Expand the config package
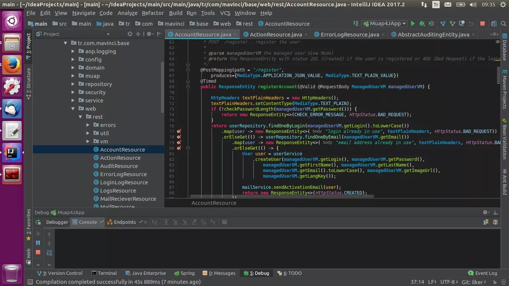 point(73,60)
